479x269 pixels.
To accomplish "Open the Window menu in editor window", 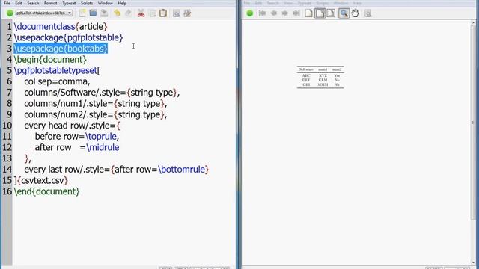I will [x=105, y=3].
